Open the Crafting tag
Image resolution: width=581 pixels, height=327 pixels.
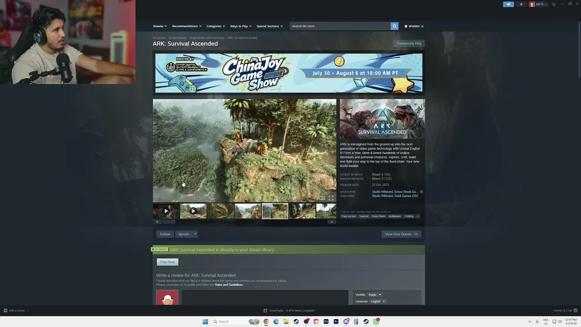[409, 216]
